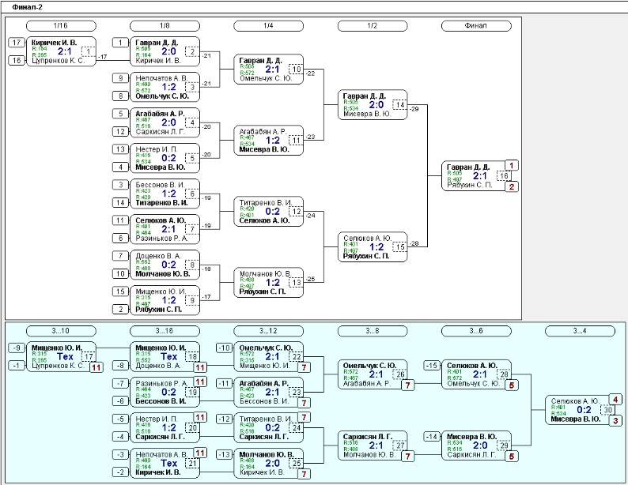Click place box 7 below match number 26

(x=407, y=385)
